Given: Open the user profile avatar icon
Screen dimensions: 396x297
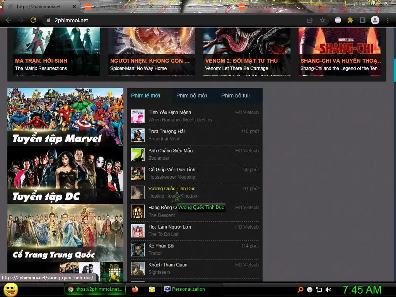Looking at the screenshot, I should (x=375, y=20).
